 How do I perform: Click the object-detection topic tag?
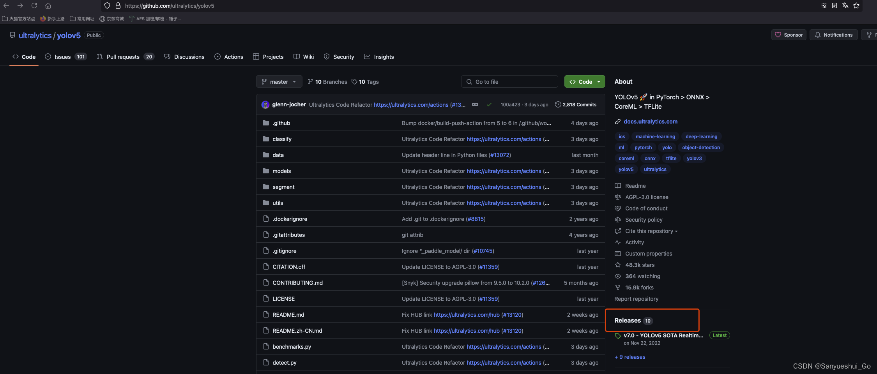701,148
